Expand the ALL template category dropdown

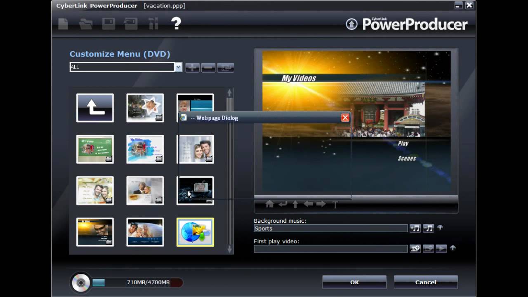point(178,67)
